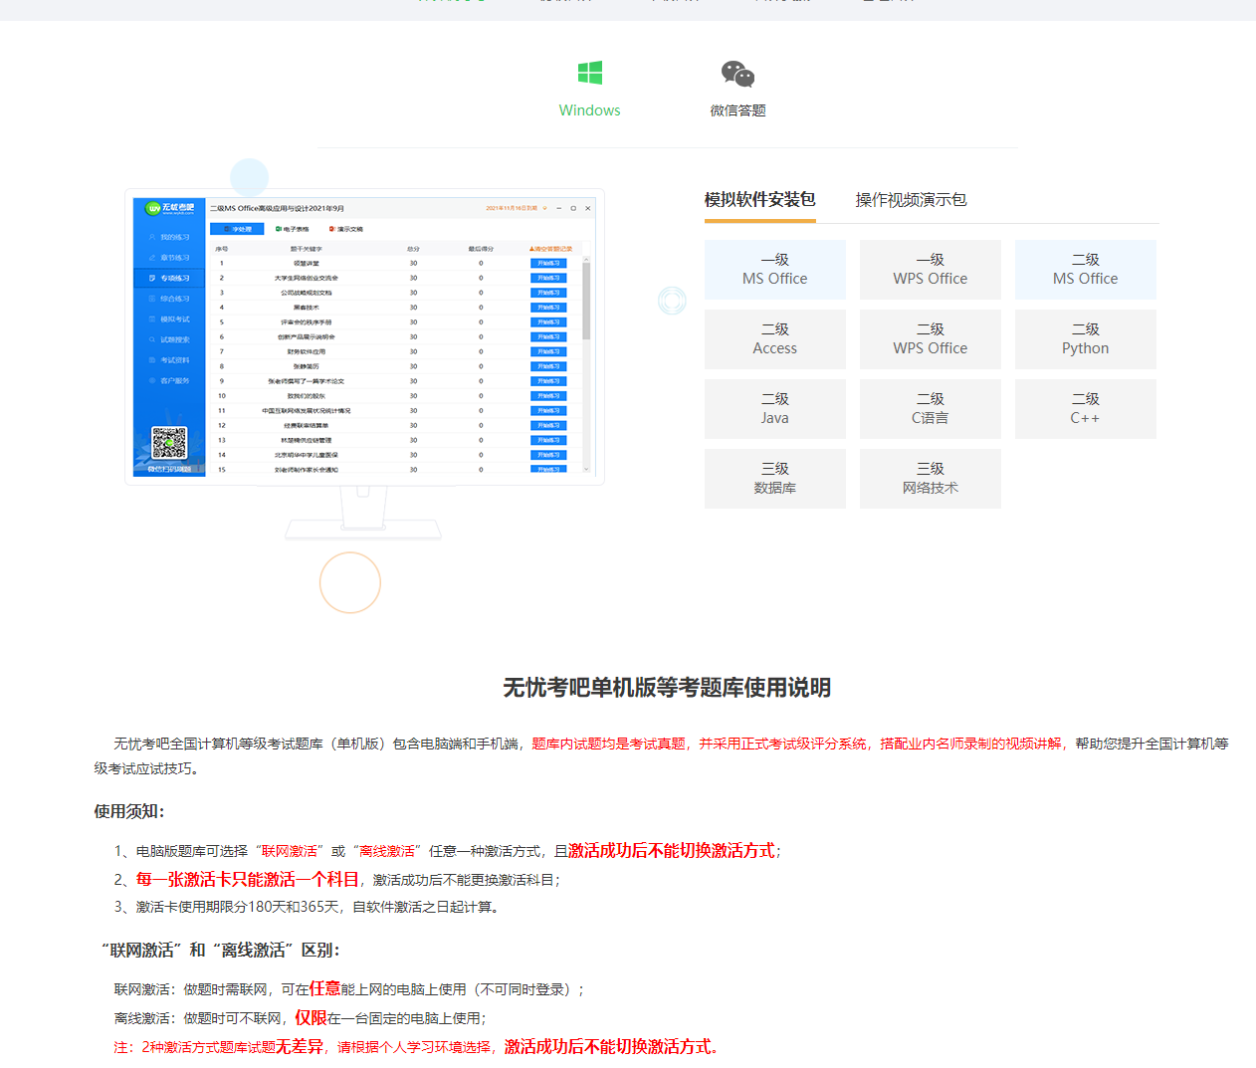Click 我的练习 user icon in preview sidebar
Screen dimensions: 1256x1068
[x=152, y=237]
